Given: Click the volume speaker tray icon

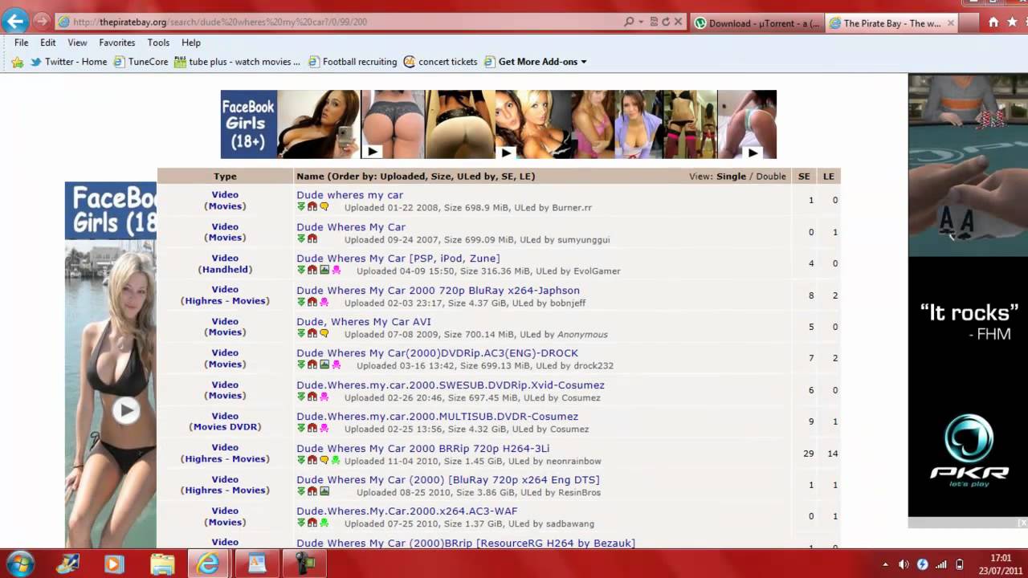Looking at the screenshot, I should (904, 564).
